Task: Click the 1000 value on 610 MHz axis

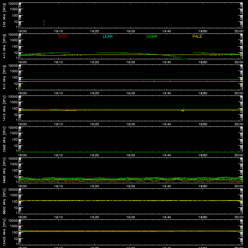Action: (x=14, y=71)
